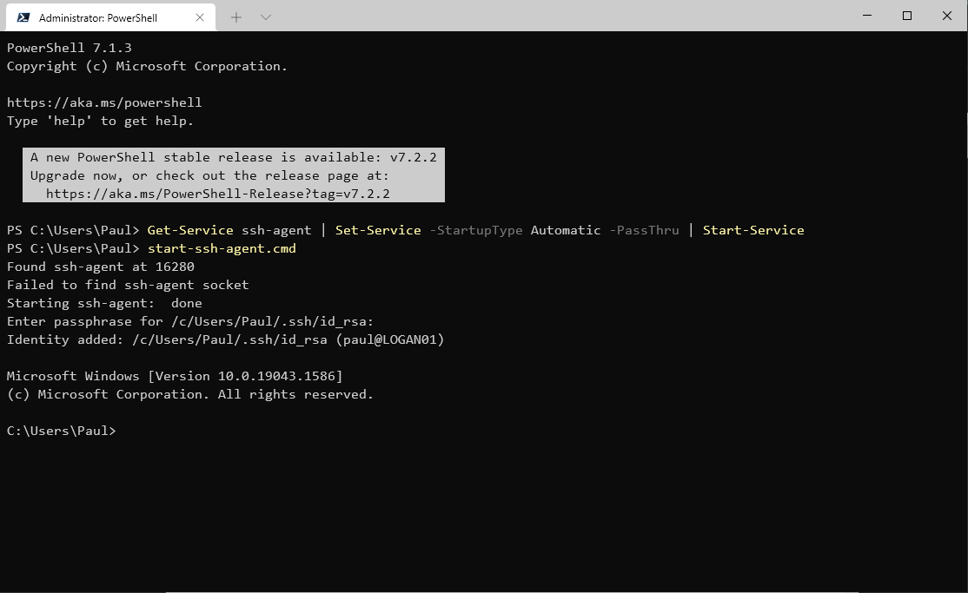Click the C:\Users\Paul prompt line

point(60,431)
